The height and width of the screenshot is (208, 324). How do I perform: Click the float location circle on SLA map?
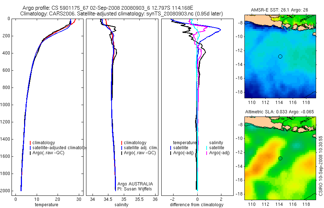[x=280, y=159]
